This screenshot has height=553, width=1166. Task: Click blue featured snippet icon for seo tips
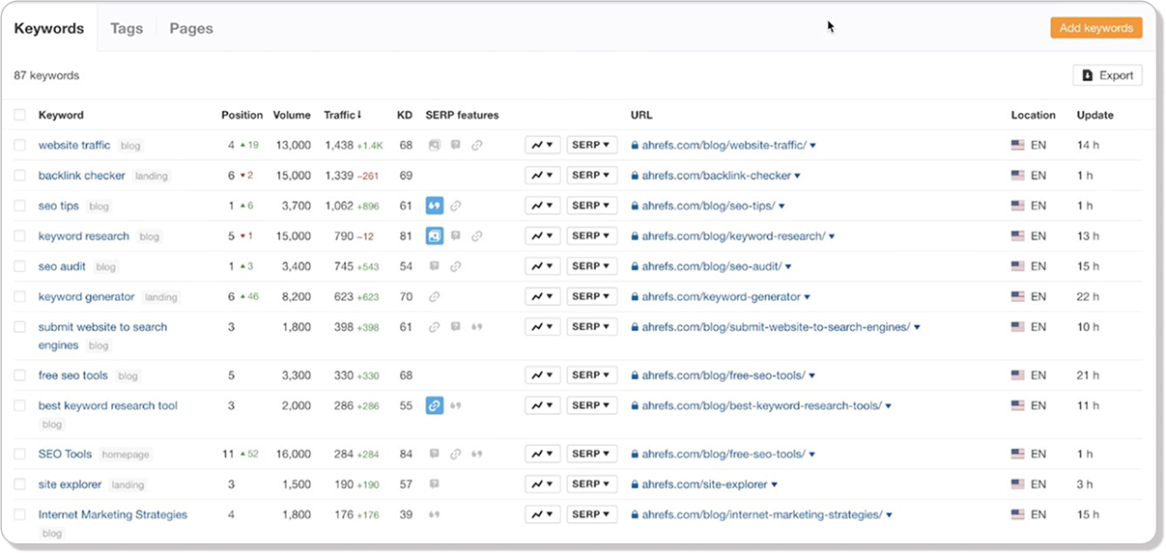(435, 206)
